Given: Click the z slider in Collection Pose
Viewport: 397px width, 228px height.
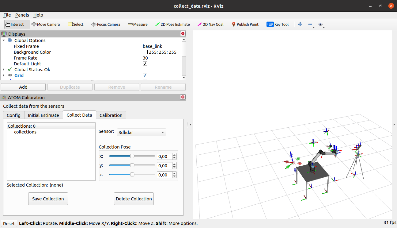Looking at the screenshot, I should point(132,174).
